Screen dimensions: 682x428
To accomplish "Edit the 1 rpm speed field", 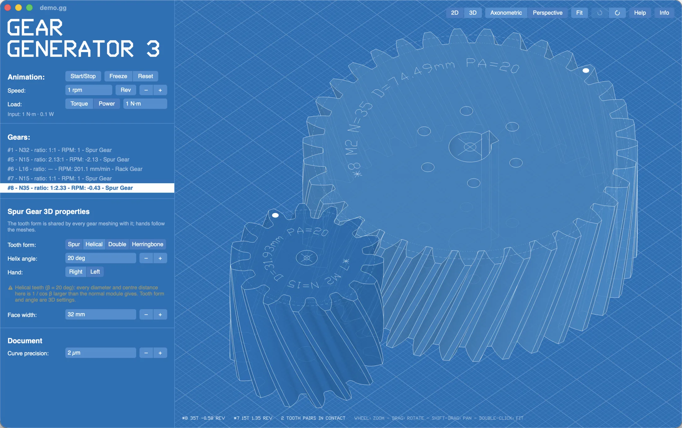I will point(89,90).
